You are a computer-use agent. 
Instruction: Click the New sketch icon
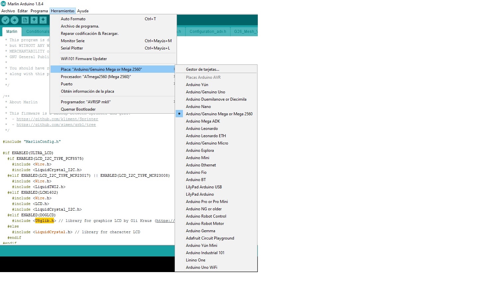(25, 20)
